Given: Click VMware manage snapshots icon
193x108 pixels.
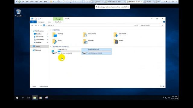Looking at the screenshot, I should click(x=71, y=1).
